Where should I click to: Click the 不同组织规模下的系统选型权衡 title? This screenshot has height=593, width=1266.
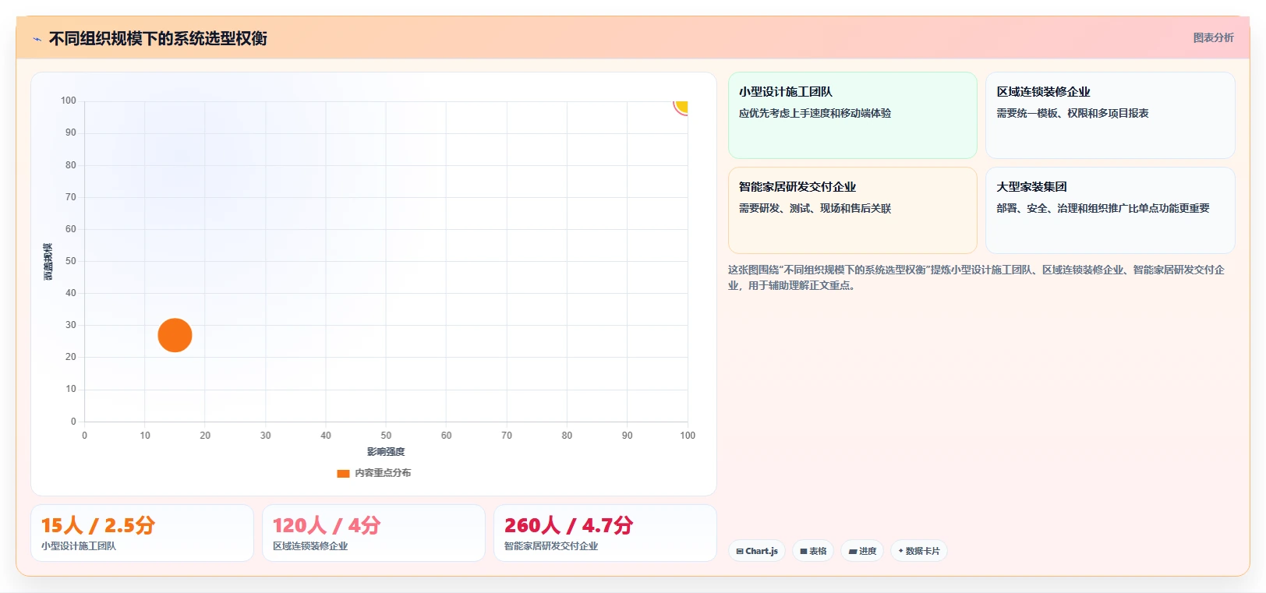[158, 39]
